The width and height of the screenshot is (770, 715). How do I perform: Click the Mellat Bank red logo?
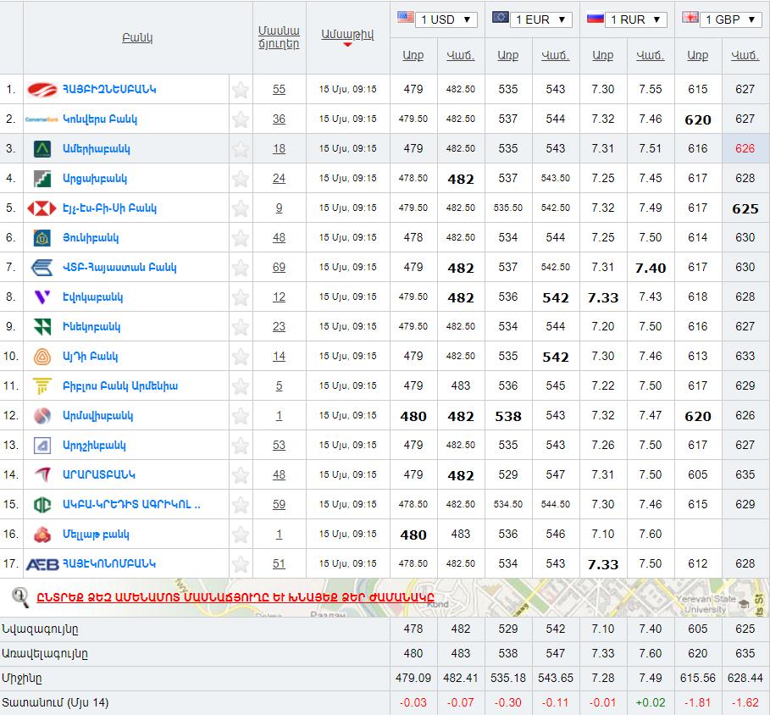point(42,535)
